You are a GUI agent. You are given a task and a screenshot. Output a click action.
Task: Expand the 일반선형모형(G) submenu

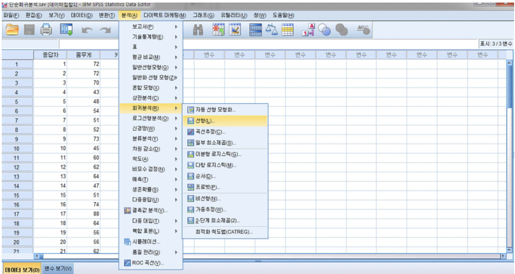pyautogui.click(x=151, y=67)
